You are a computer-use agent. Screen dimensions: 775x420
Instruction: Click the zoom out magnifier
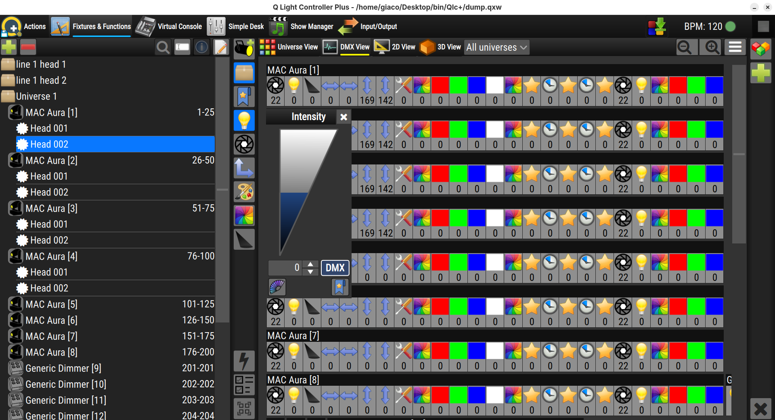[687, 47]
